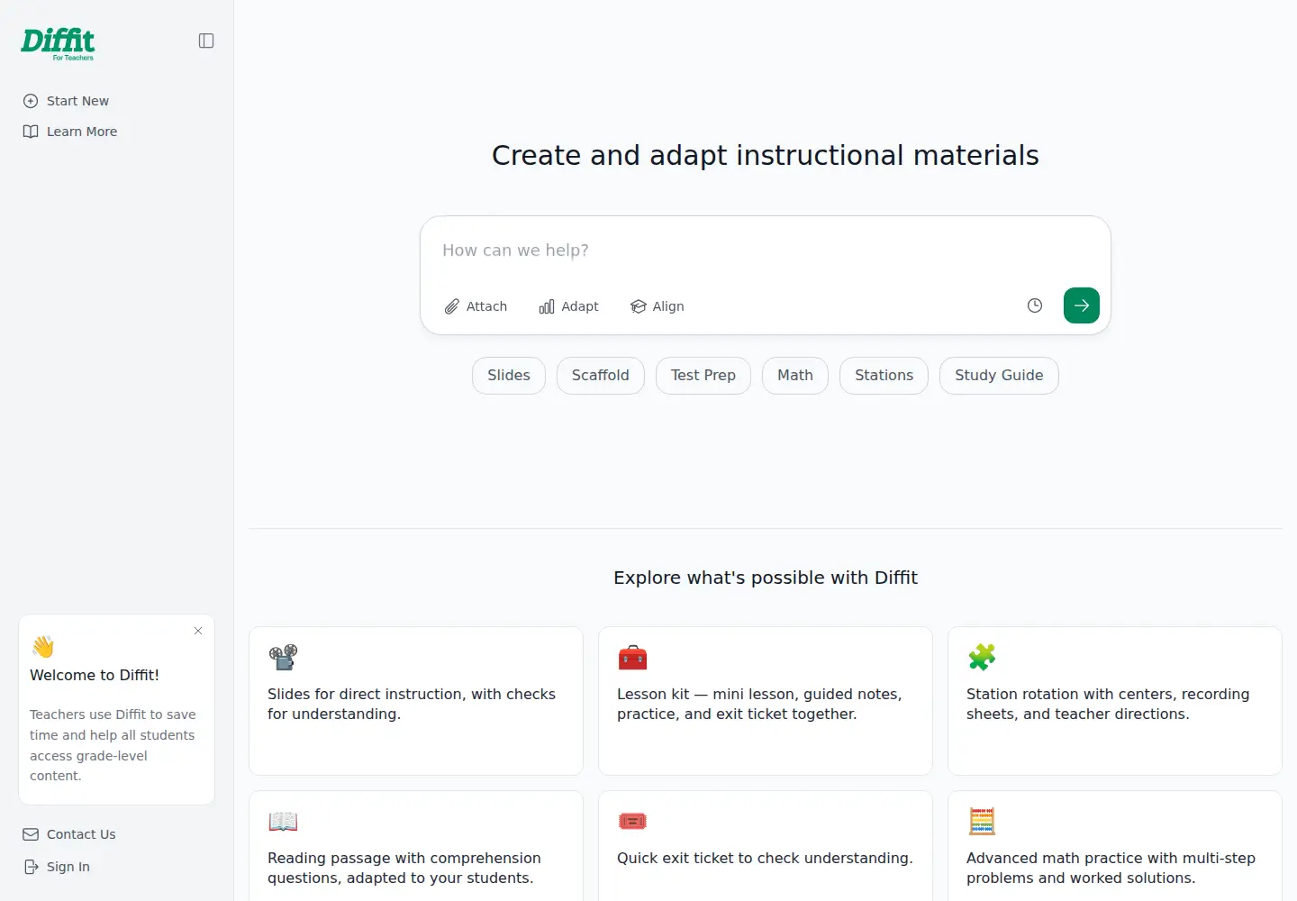Submit prompt with green arrow button
The image size is (1297, 901).
1082,305
